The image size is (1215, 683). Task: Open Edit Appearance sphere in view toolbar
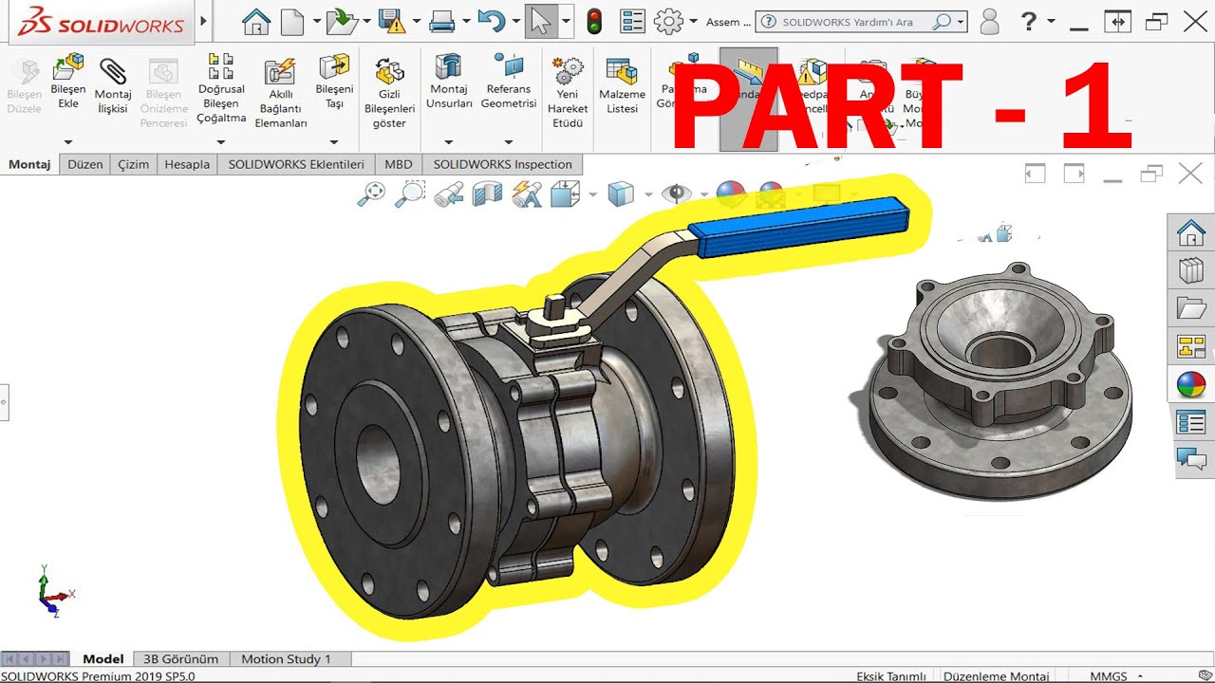click(x=731, y=194)
